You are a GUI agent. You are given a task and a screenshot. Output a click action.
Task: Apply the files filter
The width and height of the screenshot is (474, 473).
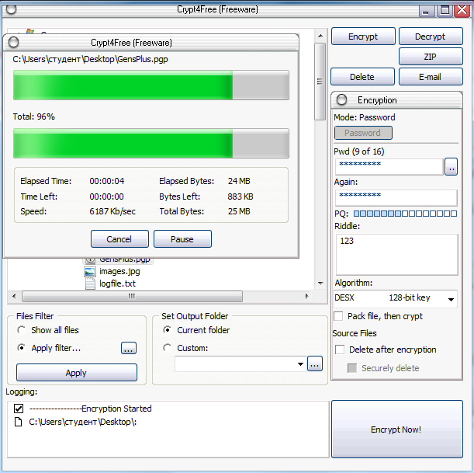[x=77, y=373]
